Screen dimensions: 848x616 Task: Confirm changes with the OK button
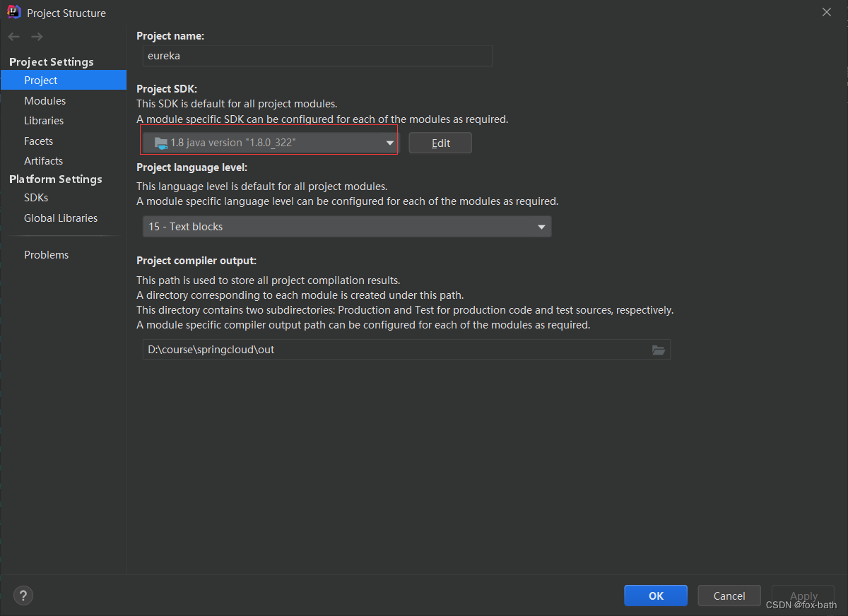(x=655, y=596)
